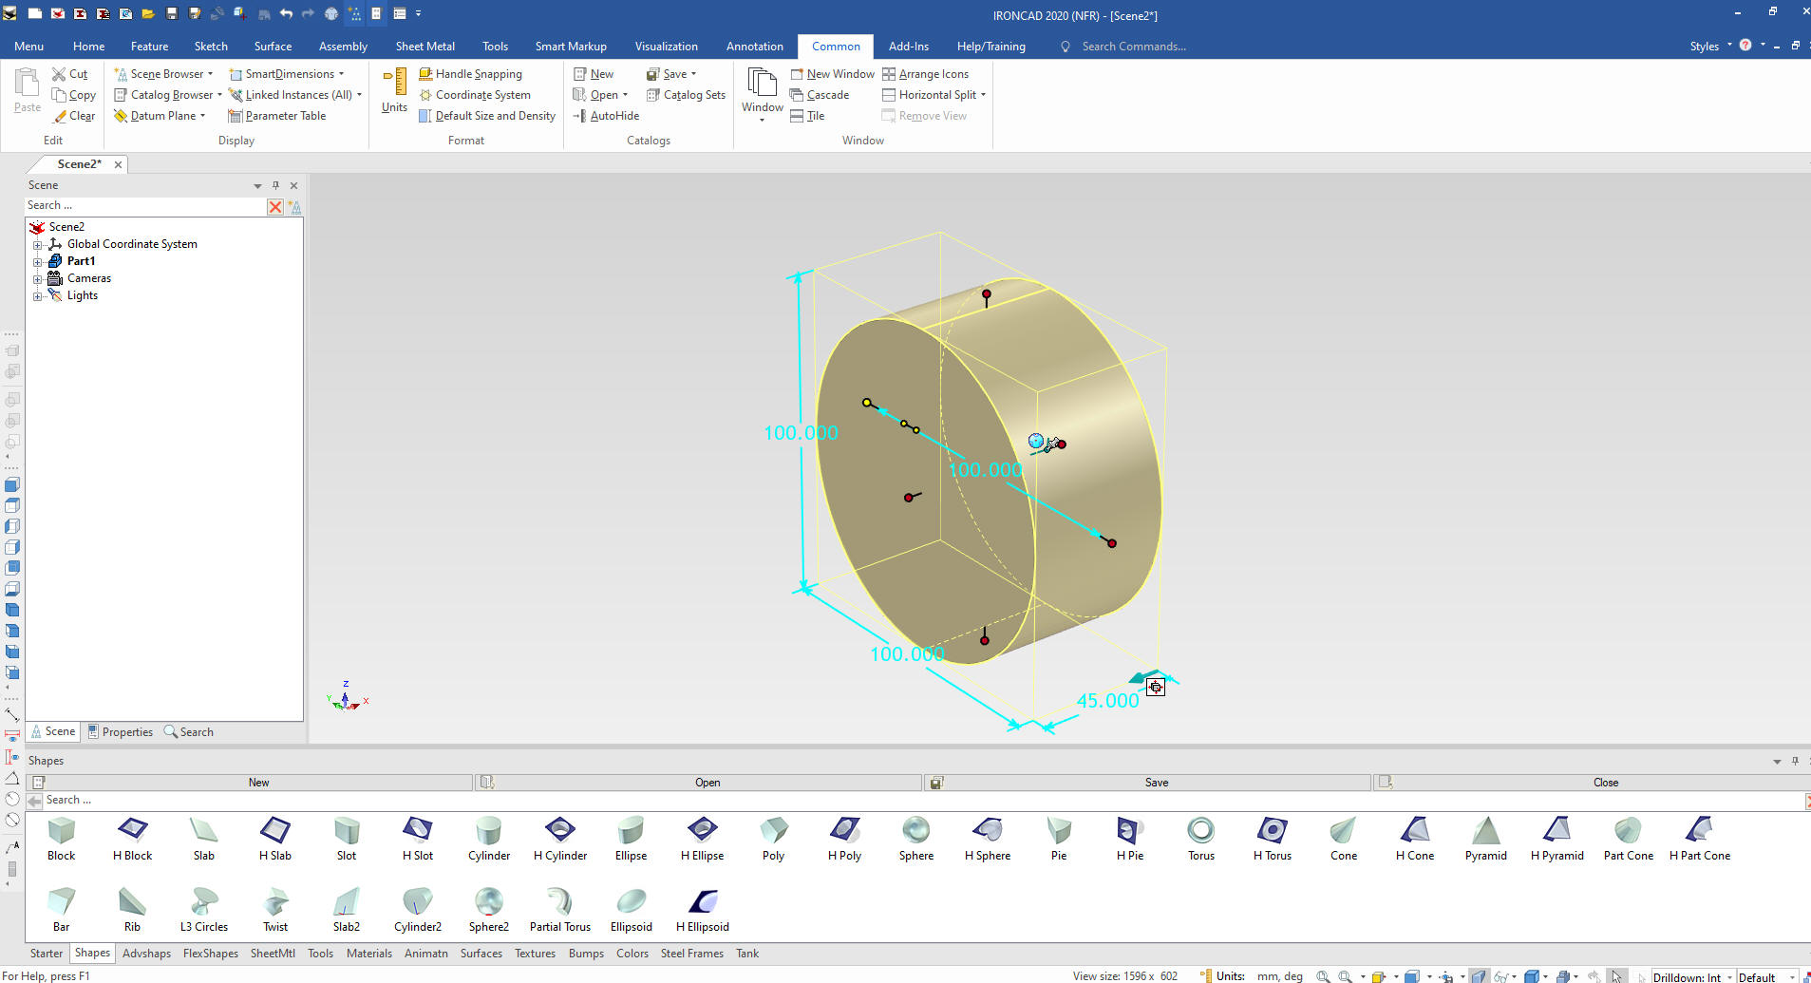1811x983 pixels.
Task: Open the Textures catalog tab
Action: [535, 954]
